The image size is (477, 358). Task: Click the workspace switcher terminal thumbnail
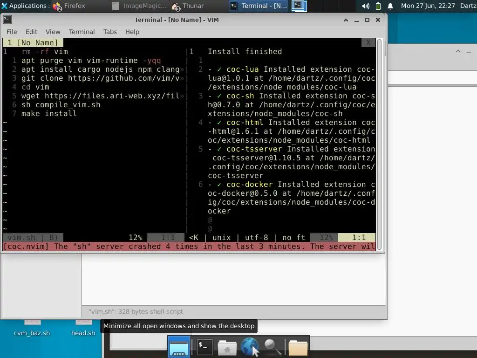299,6
